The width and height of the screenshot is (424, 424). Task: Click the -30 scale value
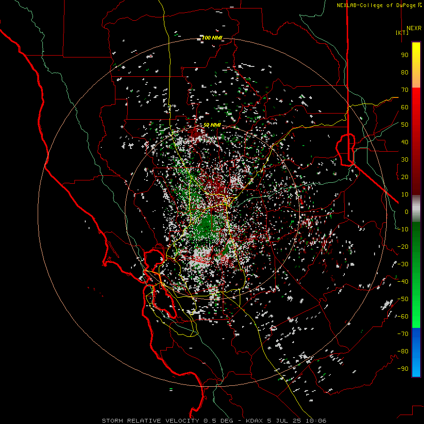pos(403,264)
